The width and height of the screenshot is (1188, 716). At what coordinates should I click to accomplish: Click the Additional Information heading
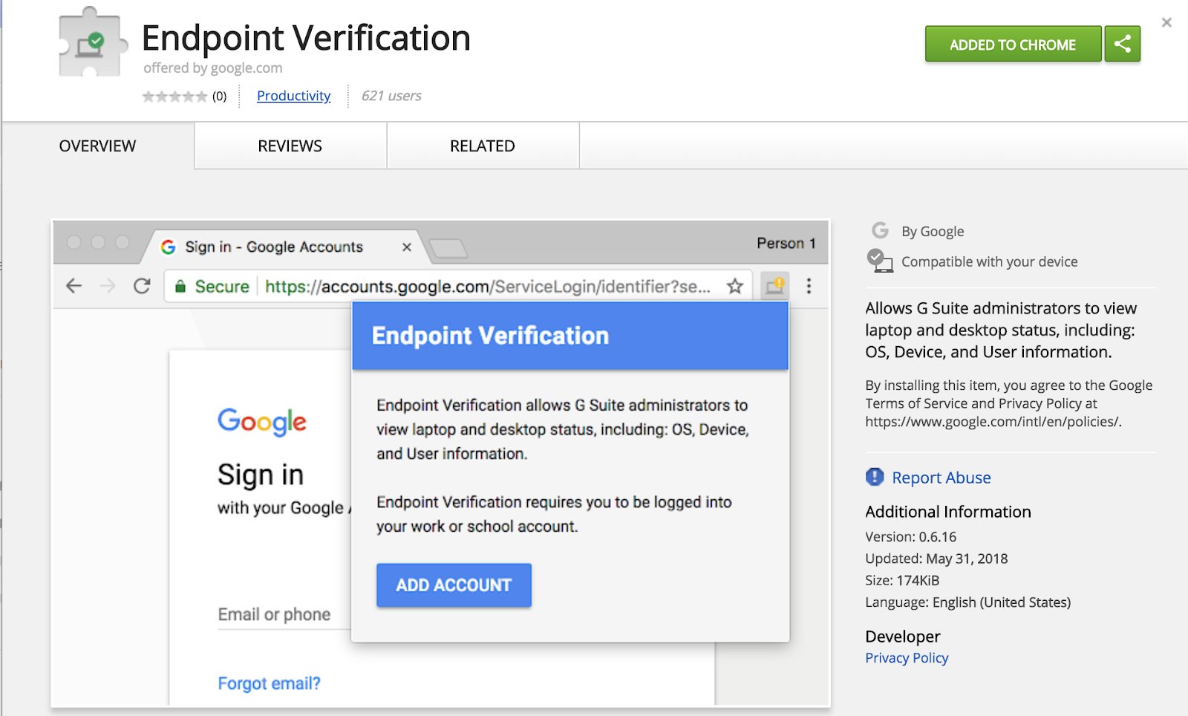(947, 512)
